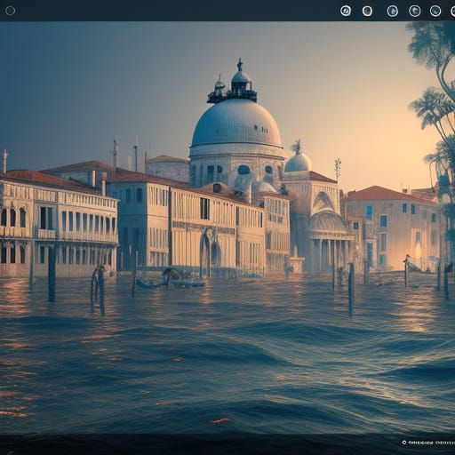455x455 pixels.
Task: Click the fifth circular icon in the top bar
Action: (x=435, y=12)
